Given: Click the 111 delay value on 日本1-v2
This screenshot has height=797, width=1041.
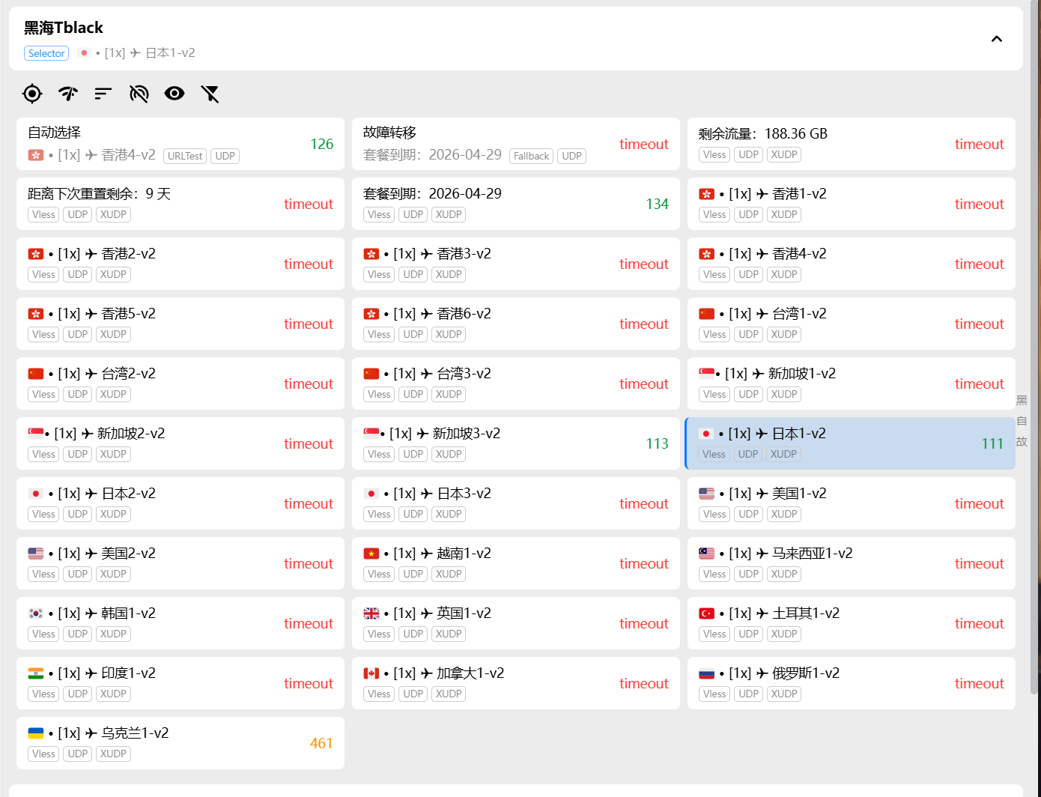Looking at the screenshot, I should (x=992, y=443).
